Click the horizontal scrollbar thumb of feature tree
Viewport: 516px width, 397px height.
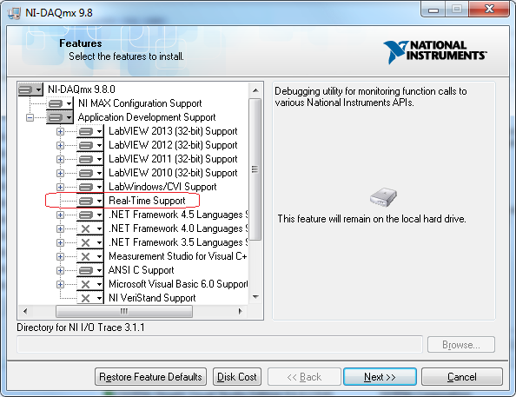click(124, 311)
